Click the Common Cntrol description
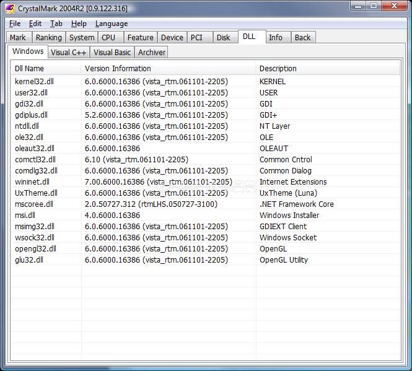412x371 pixels. [x=286, y=160]
